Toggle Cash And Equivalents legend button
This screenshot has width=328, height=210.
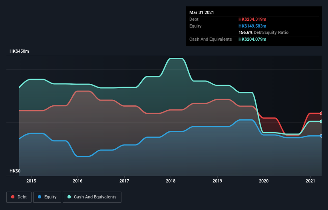pos(92,197)
